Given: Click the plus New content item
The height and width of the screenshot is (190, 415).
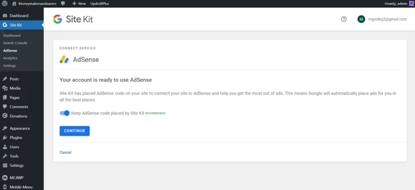Looking at the screenshot, I should 79,3.
